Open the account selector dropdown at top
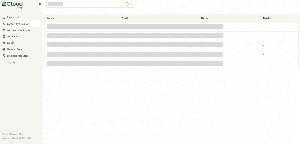 click(x=88, y=4)
